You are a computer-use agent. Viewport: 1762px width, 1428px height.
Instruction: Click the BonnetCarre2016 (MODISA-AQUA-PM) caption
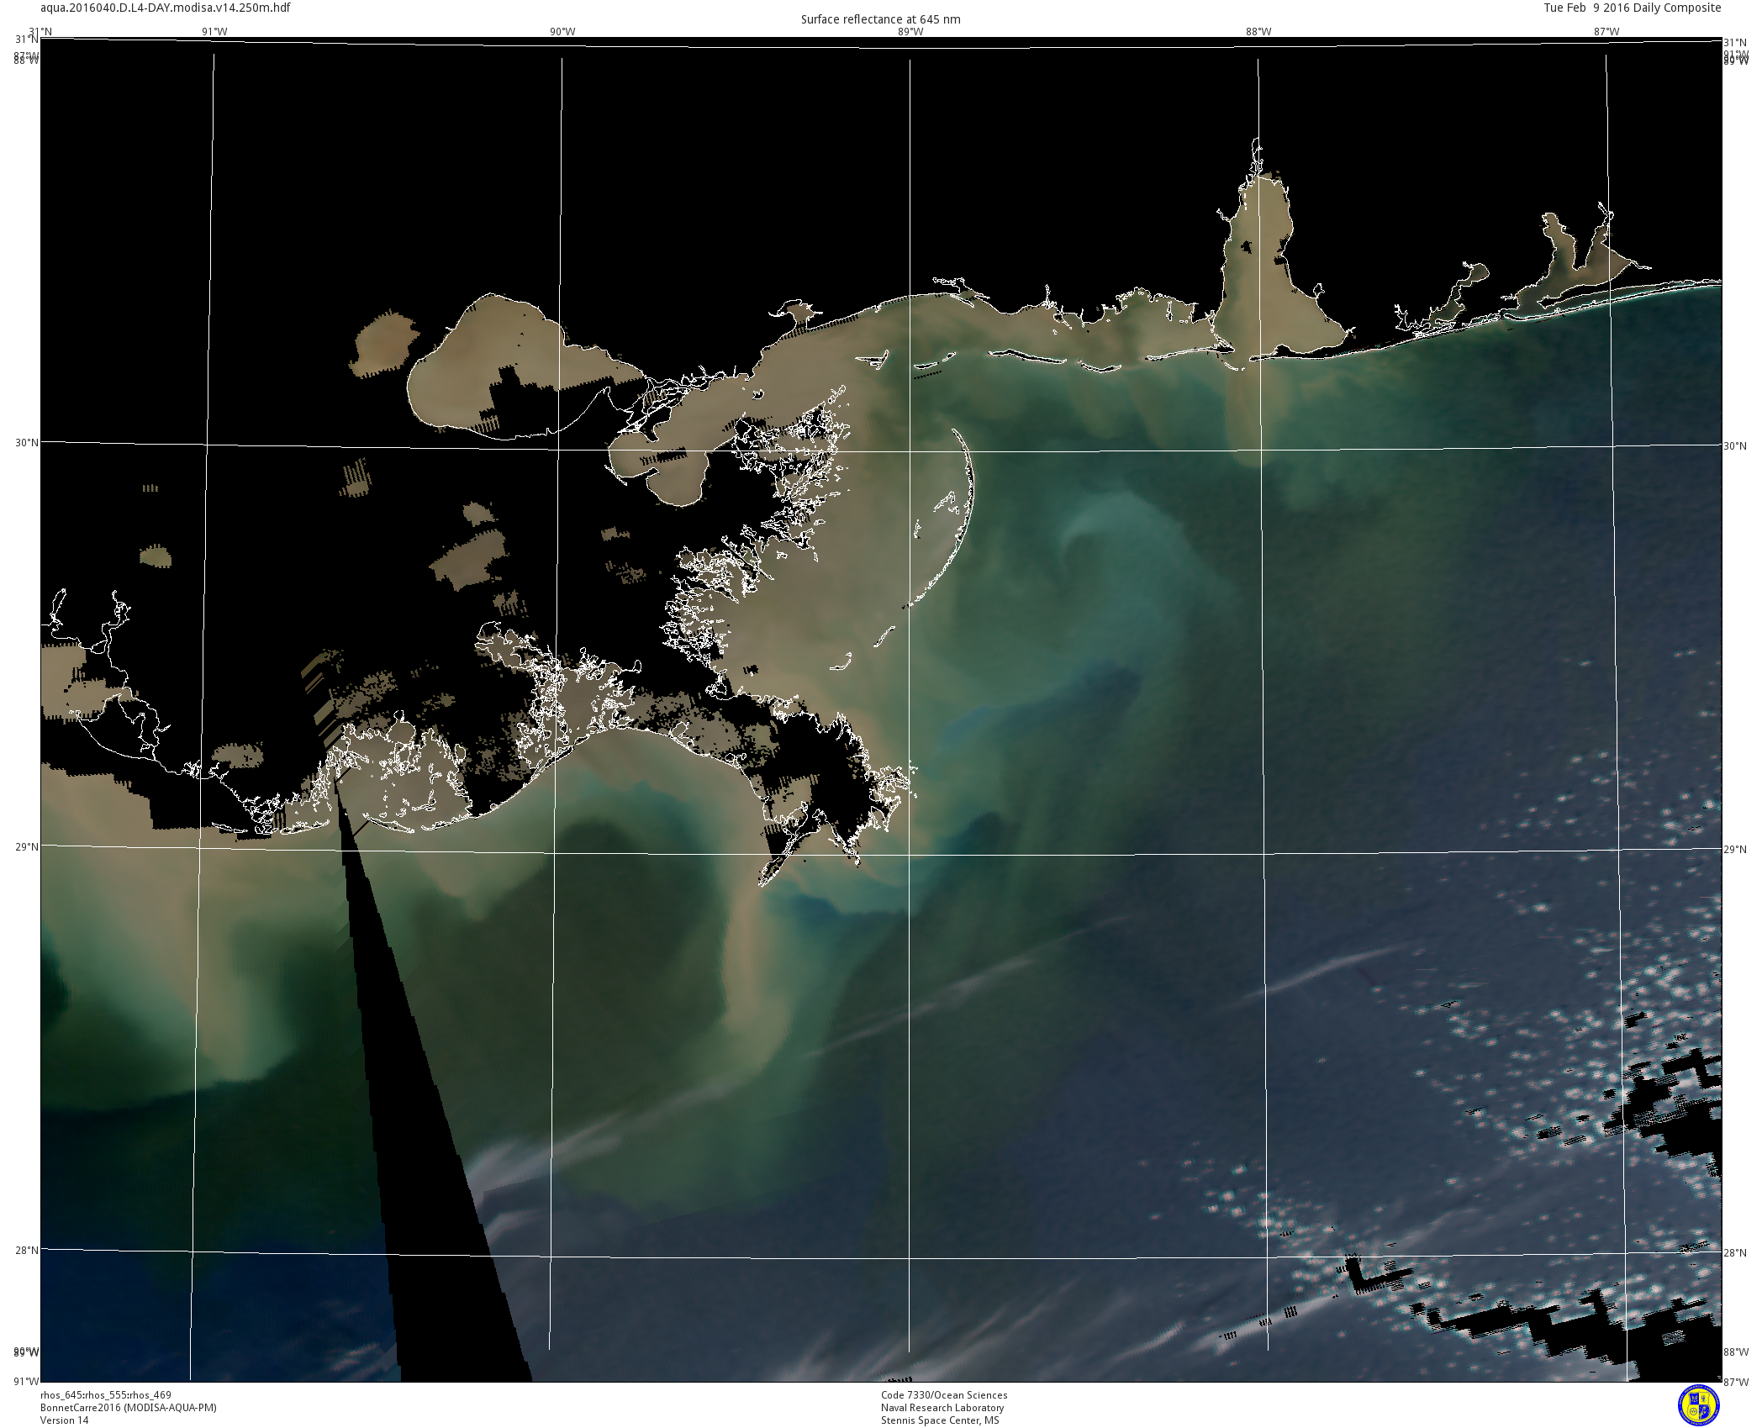[128, 1407]
